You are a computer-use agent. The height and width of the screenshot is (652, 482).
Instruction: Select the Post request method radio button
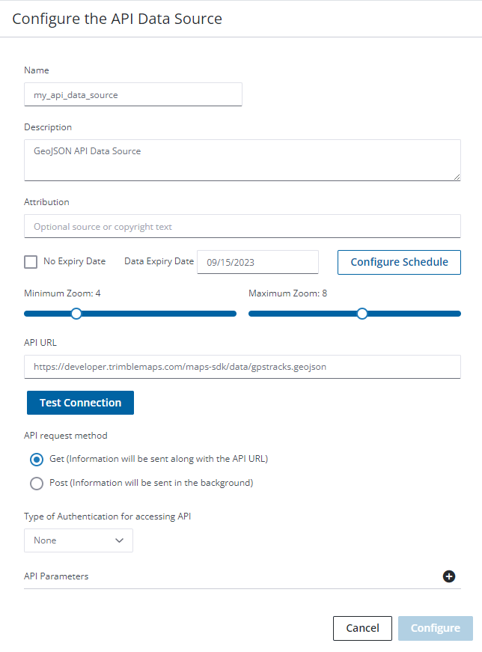(x=37, y=483)
